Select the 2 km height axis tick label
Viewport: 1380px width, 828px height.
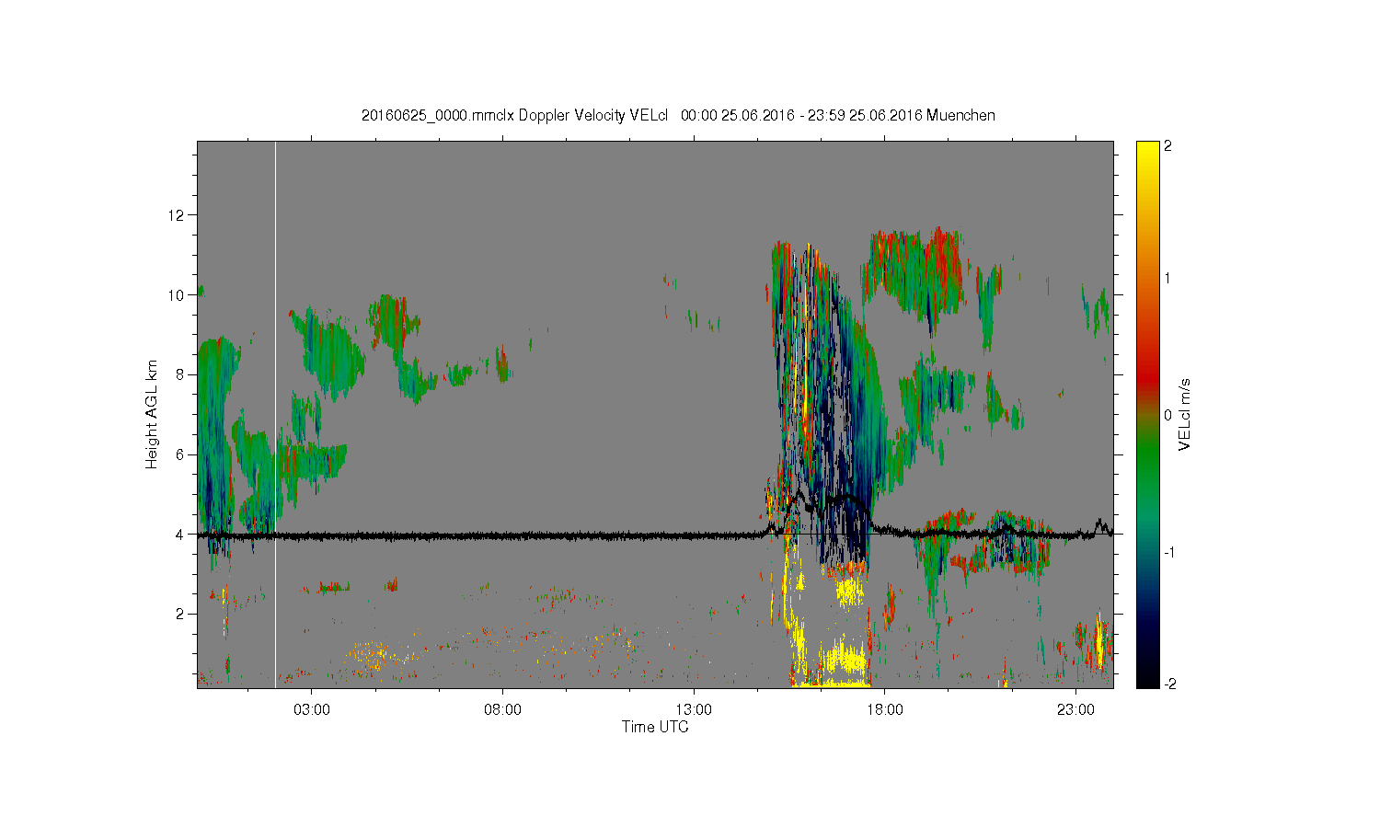pyautogui.click(x=180, y=614)
